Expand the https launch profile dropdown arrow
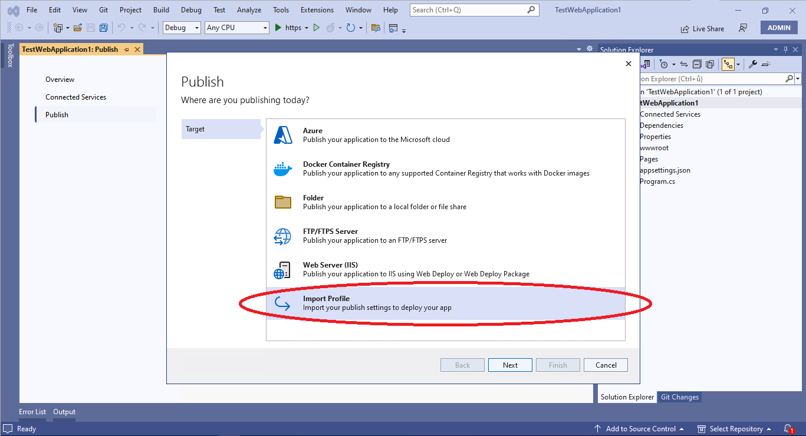 point(307,28)
